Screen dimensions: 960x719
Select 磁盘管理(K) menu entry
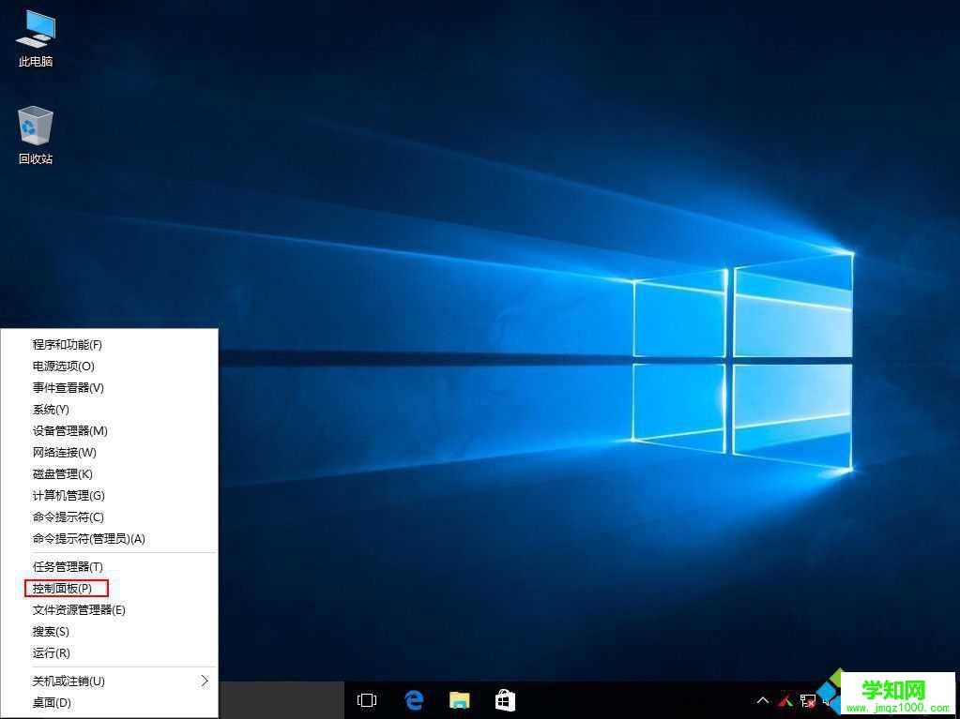62,473
